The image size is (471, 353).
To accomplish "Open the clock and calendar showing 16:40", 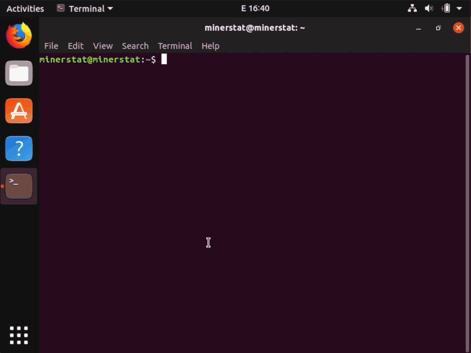I will (255, 8).
